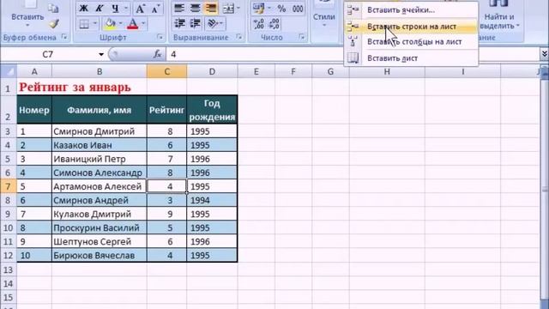Apply percent style (%)
Viewport: 549px width, 309px height.
pos(281,9)
